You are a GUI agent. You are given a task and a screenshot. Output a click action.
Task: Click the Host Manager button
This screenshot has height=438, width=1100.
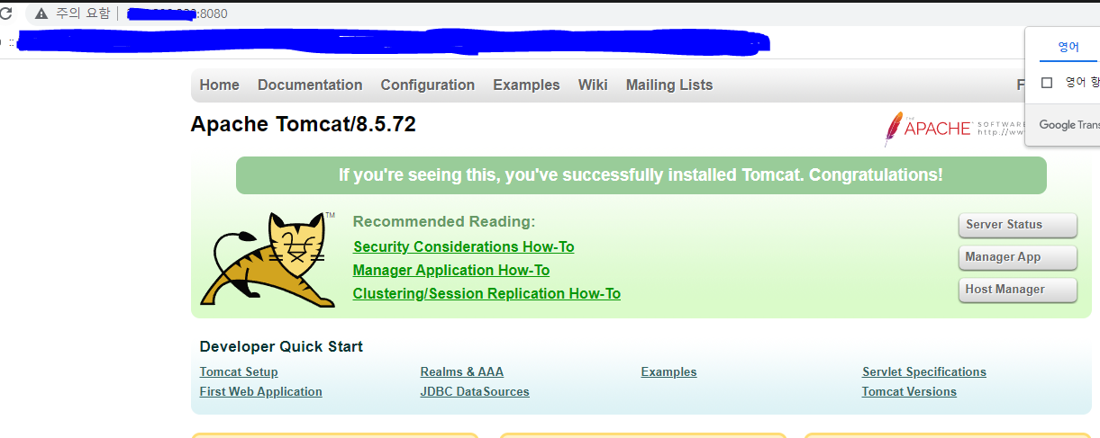[1018, 290]
